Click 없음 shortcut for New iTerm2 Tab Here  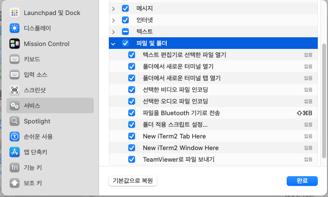pos(308,136)
